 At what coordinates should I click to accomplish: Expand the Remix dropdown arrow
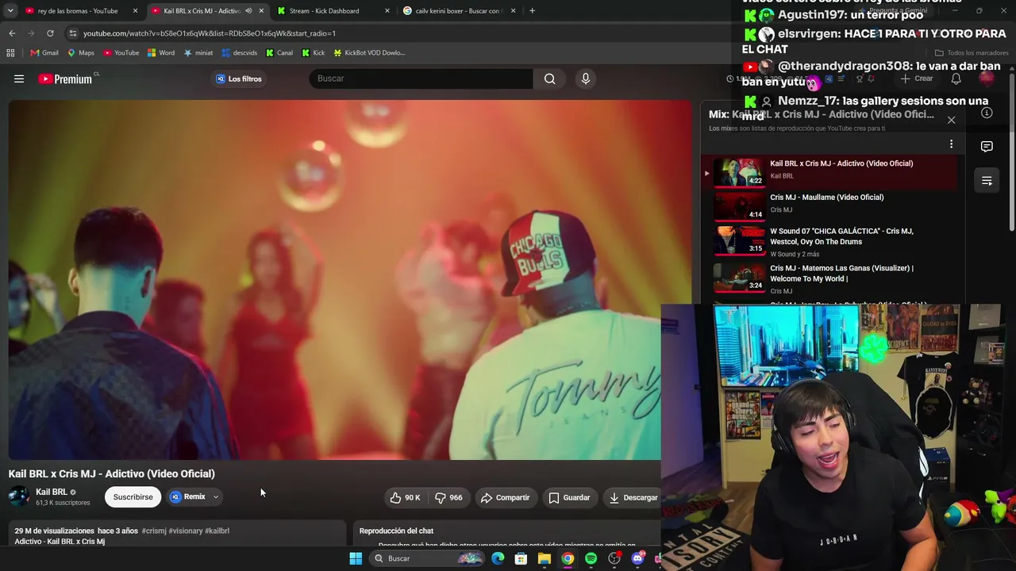[215, 496]
